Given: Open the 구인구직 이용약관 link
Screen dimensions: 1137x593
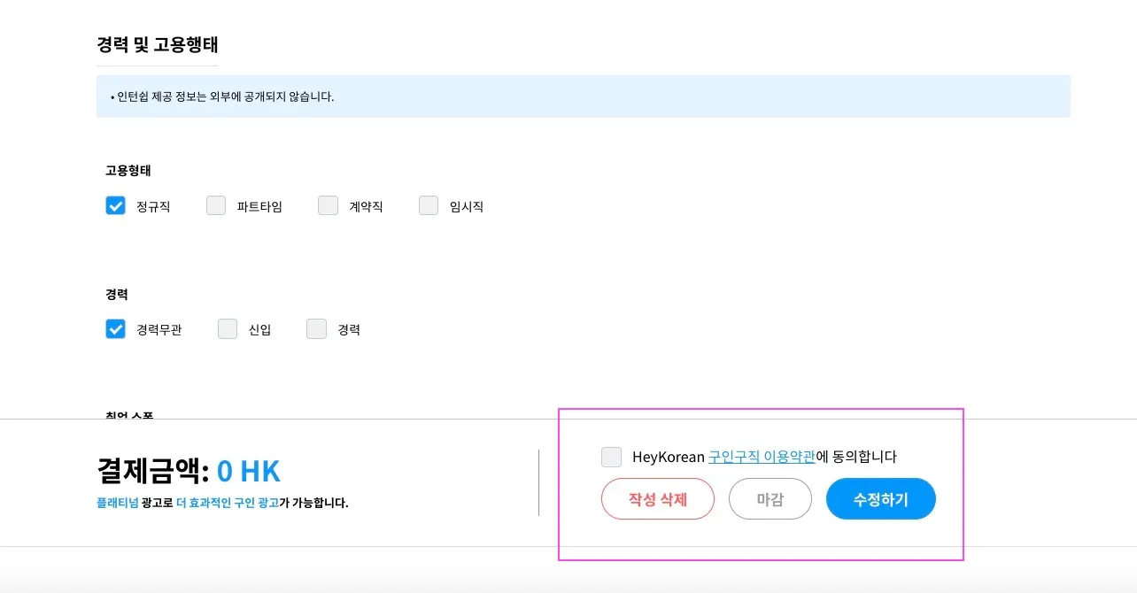Looking at the screenshot, I should pos(762,457).
